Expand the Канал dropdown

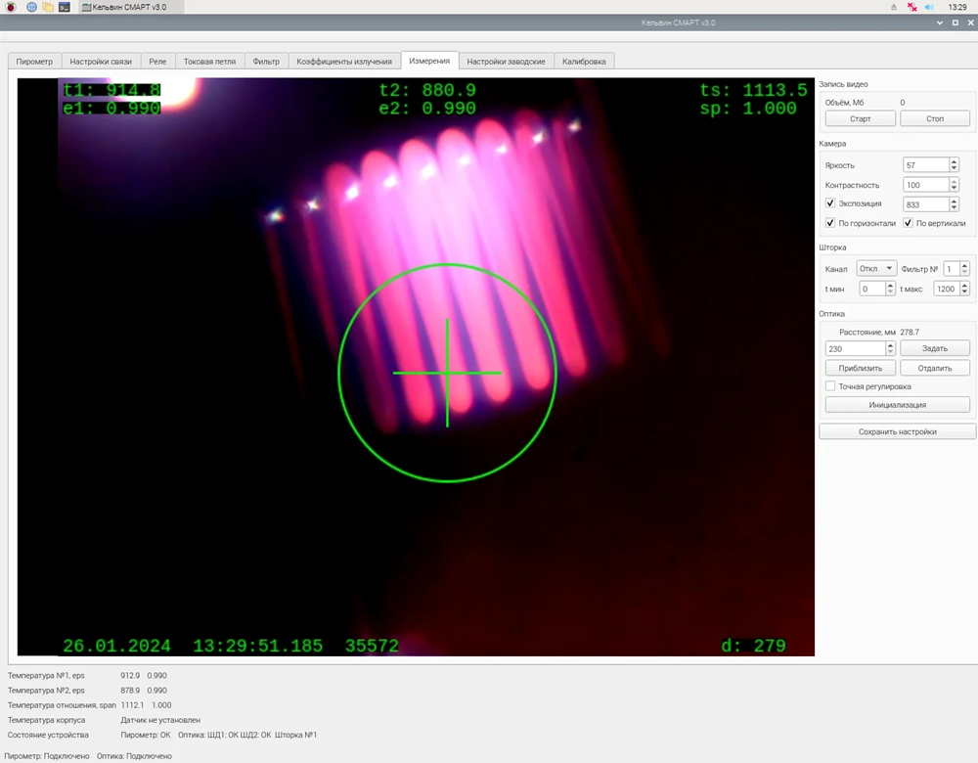pos(876,268)
